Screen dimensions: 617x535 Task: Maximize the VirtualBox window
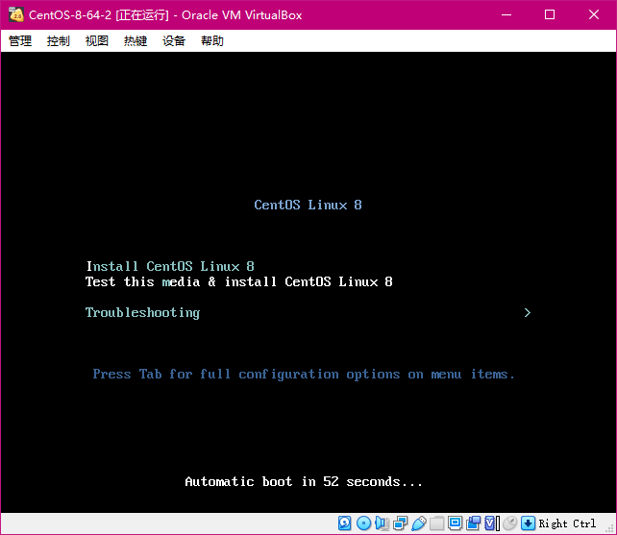point(550,15)
